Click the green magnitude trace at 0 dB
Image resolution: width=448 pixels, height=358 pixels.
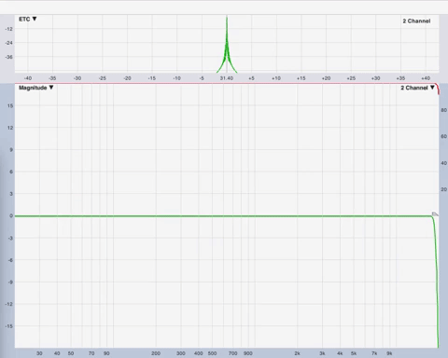(217, 216)
